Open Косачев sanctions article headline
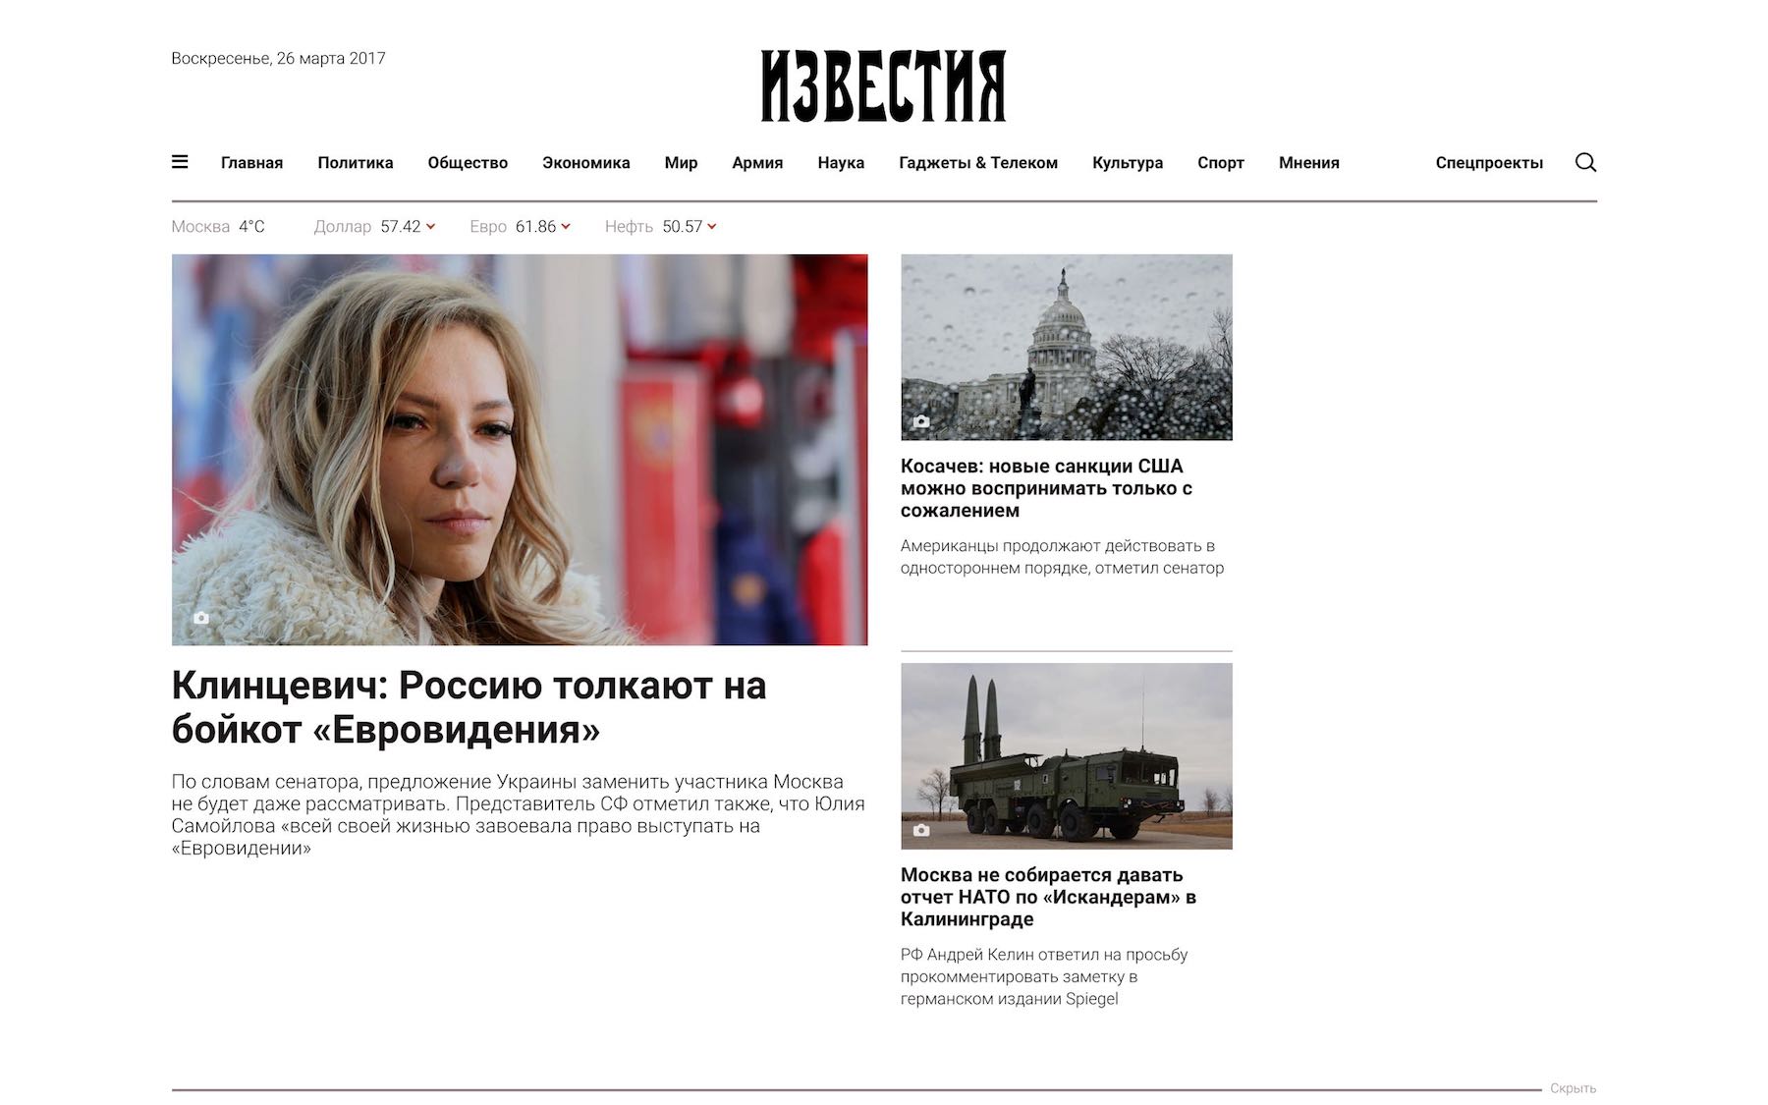 [1046, 488]
